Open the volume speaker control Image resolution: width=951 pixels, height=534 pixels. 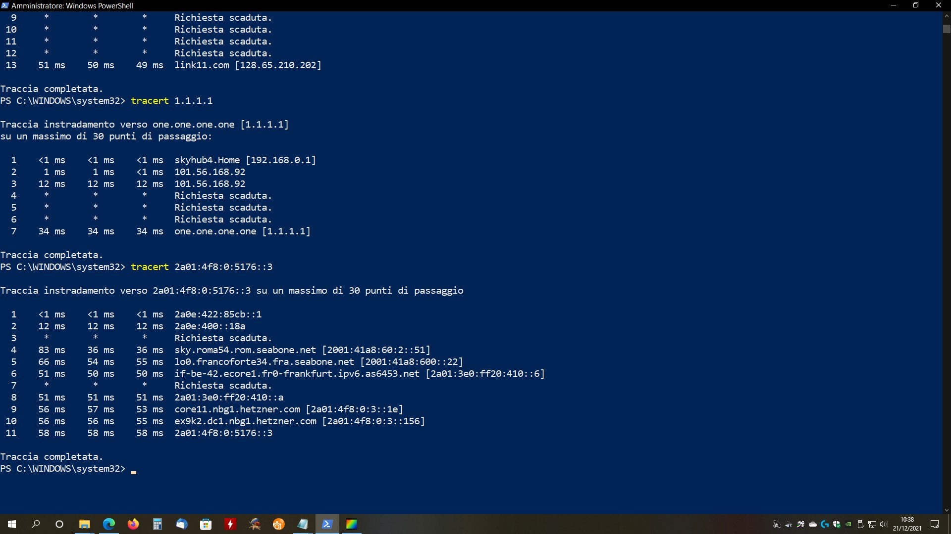(x=884, y=524)
